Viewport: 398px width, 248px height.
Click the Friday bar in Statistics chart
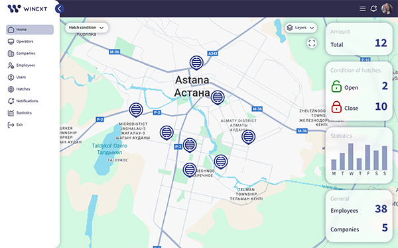click(x=367, y=157)
